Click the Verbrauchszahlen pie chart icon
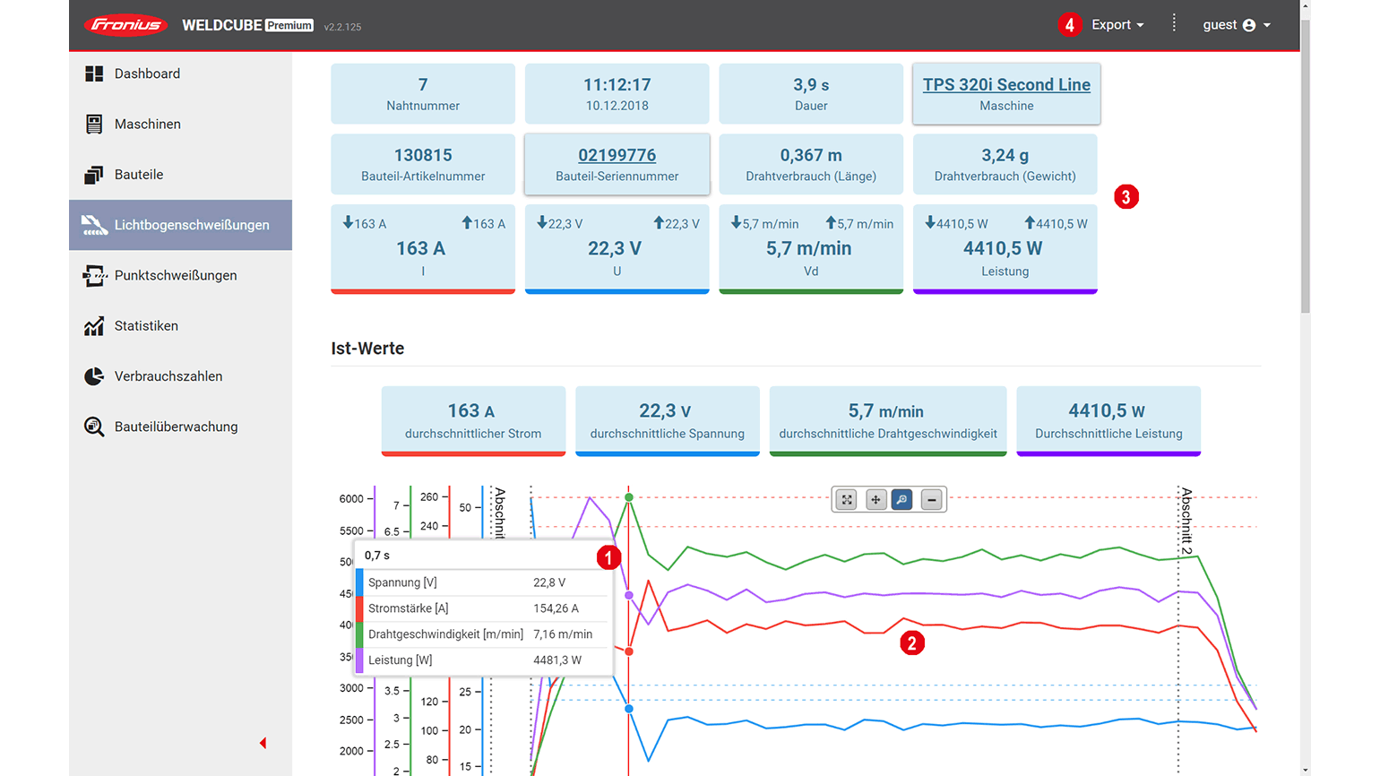Image resolution: width=1380 pixels, height=776 pixels. 94,376
